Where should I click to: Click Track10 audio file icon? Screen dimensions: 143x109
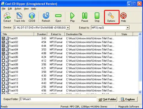pos(7,72)
